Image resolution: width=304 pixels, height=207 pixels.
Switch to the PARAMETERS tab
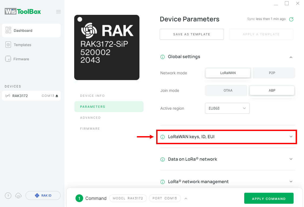[109, 107]
